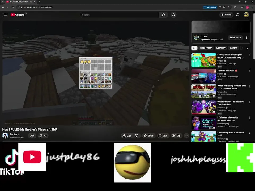Click the search magnifier button
This screenshot has width=255, height=191.
click(x=163, y=15)
